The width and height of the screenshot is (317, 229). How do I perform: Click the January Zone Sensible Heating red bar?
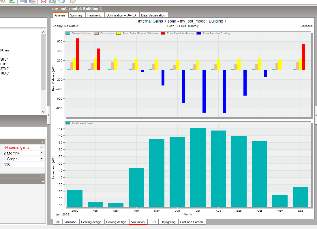coord(78,54)
